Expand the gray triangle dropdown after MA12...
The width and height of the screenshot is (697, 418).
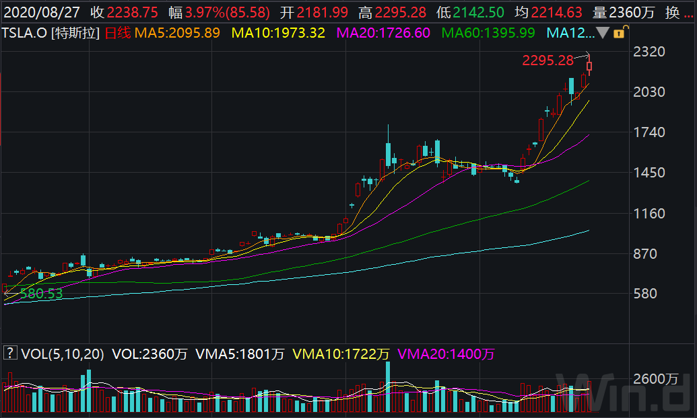coord(602,33)
